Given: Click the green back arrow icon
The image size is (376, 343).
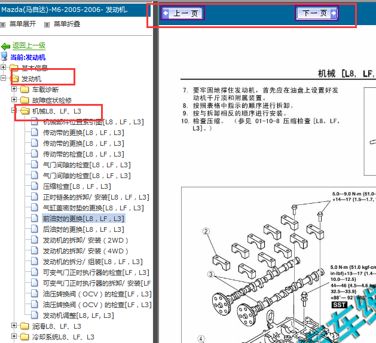Looking at the screenshot, I should click(5, 46).
